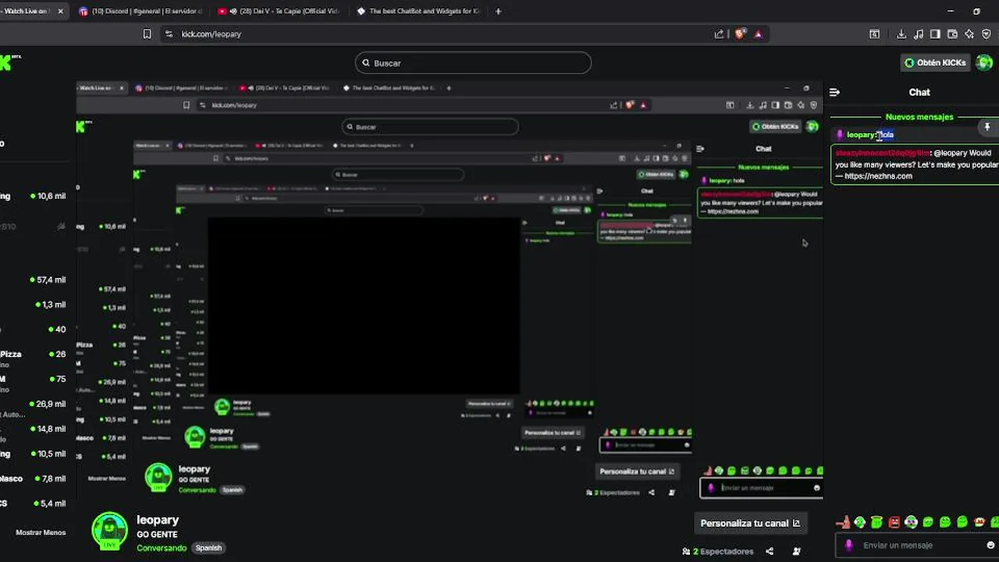Insert the pink pointing hand emote
This screenshot has width=999, height=562.
pyautogui.click(x=842, y=522)
